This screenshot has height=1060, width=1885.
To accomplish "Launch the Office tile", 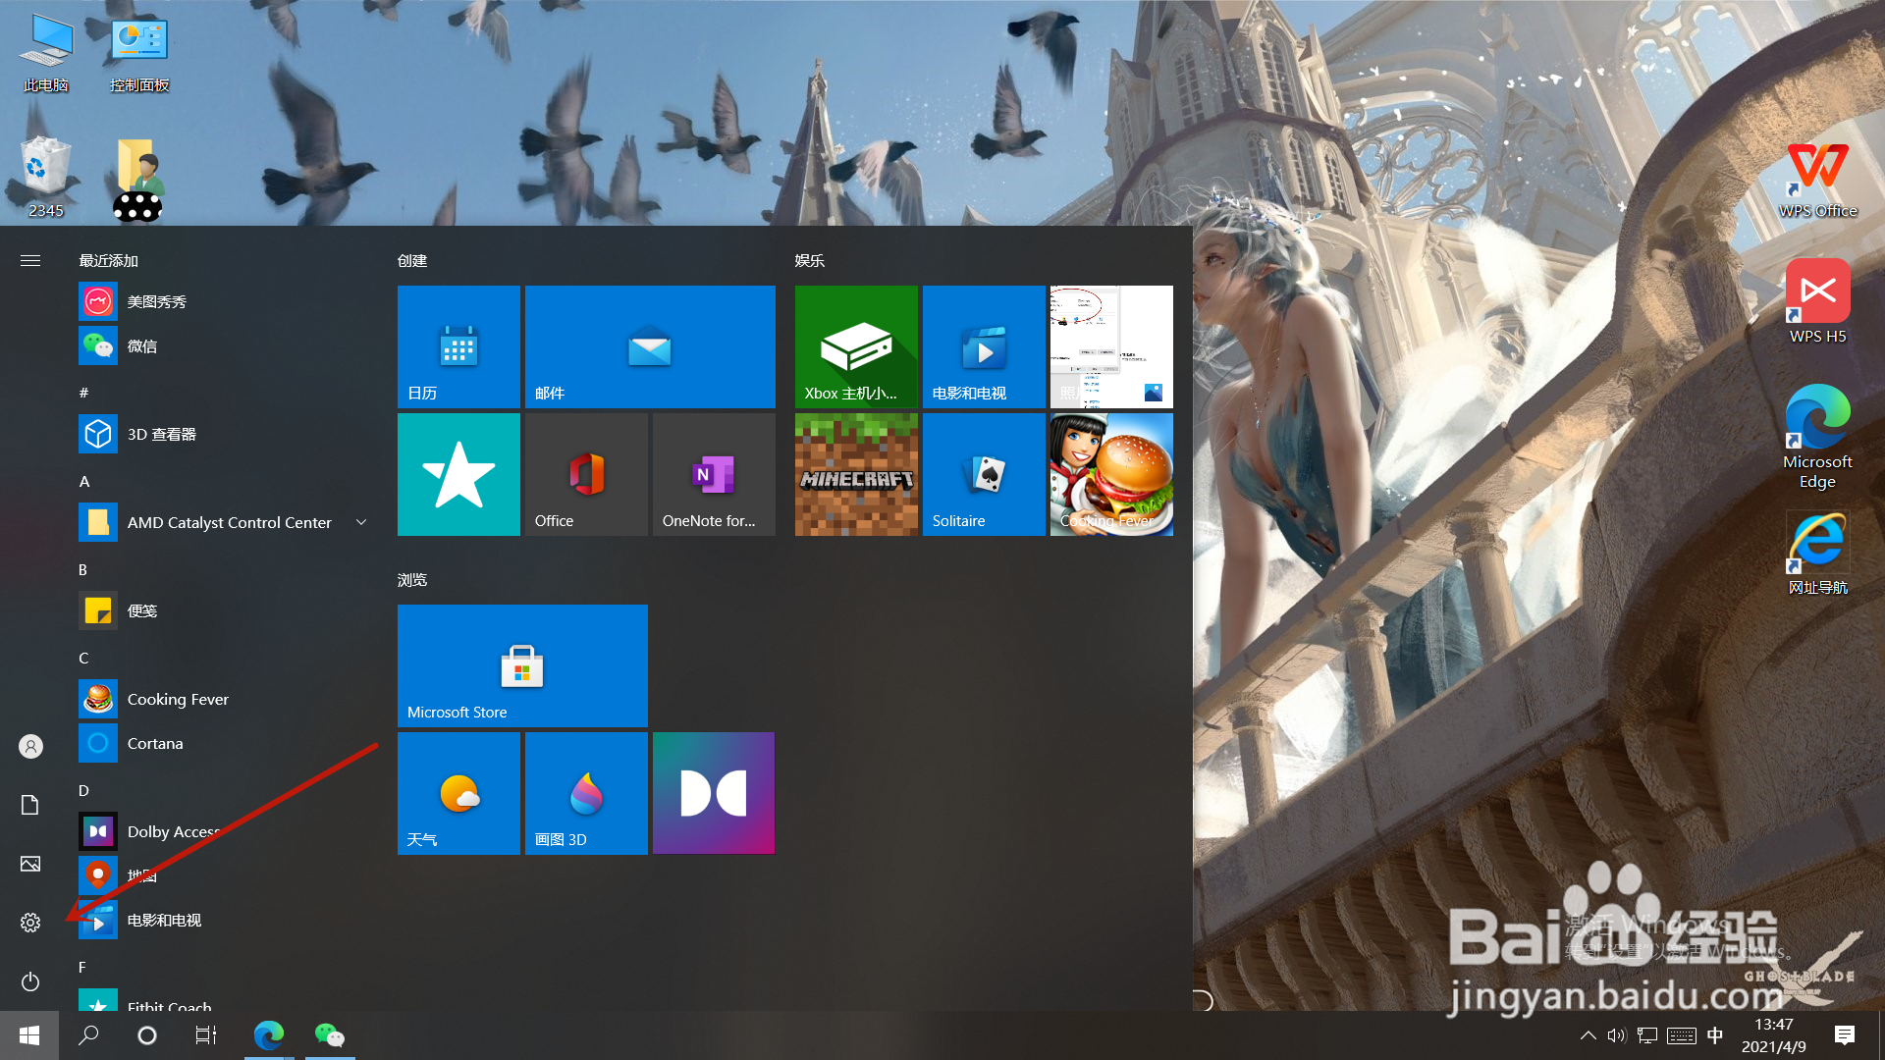I will pyautogui.click(x=586, y=474).
